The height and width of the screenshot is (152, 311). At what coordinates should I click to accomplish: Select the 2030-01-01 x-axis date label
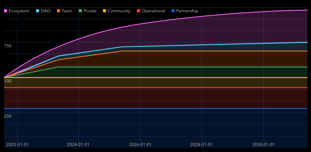tap(264, 145)
